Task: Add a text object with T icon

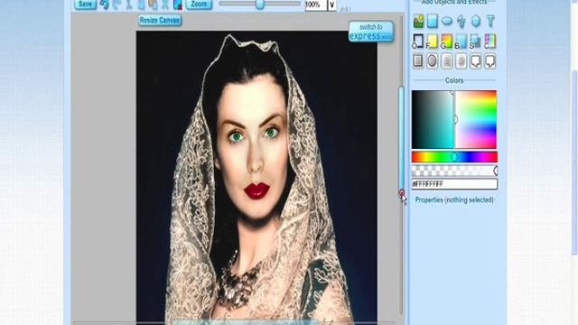Action: (490, 21)
